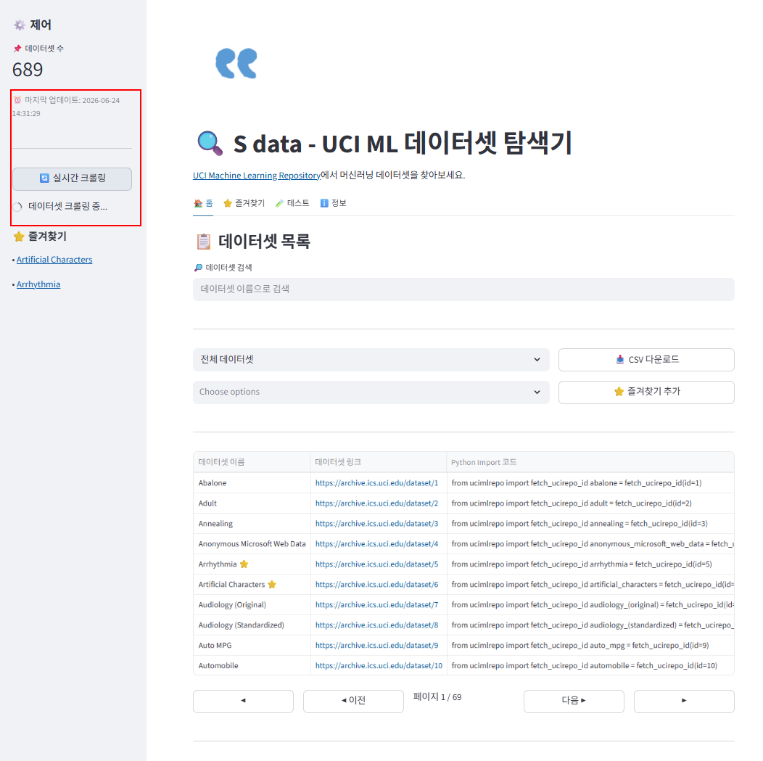Screen dimensions: 763x761
Task: Open the Automobile dataset/10 link
Action: [379, 666]
